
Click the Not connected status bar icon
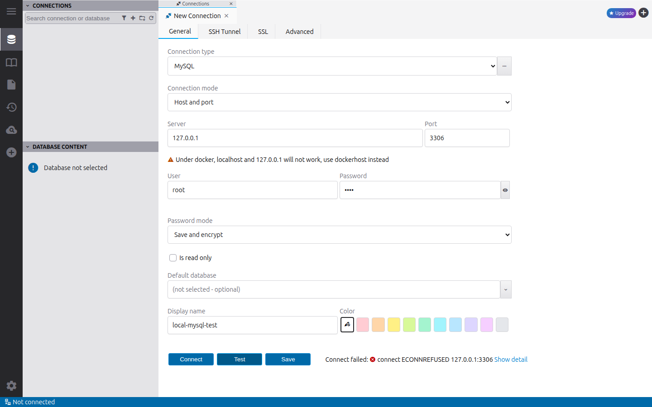8,402
